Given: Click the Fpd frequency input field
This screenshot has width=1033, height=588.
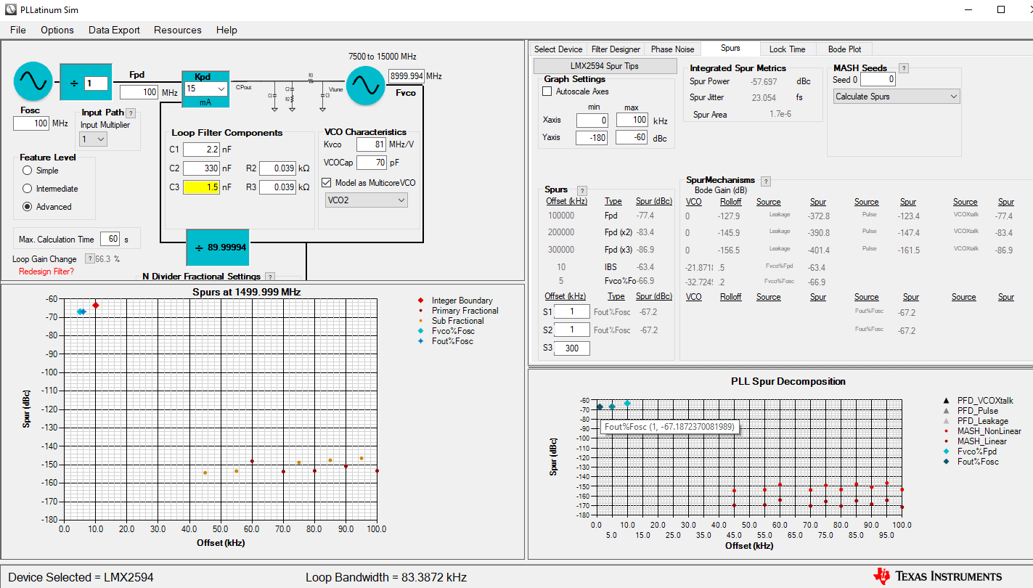Looking at the screenshot, I should click(139, 92).
